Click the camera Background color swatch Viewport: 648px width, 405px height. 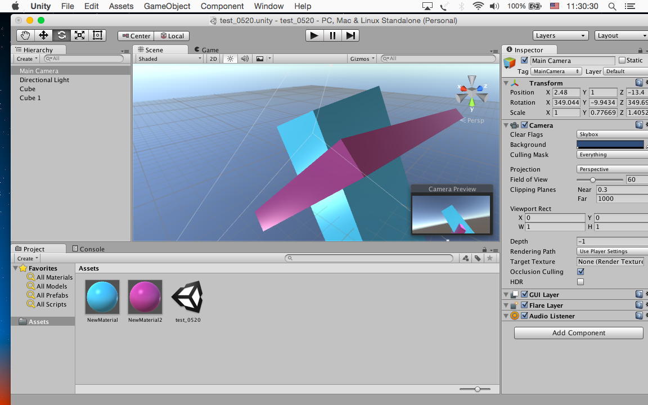(610, 145)
